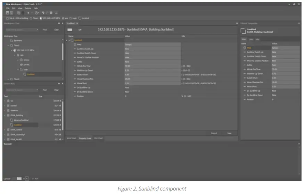Click the AdvanceSunblind component icon in Device Kits

(x=11, y=120)
